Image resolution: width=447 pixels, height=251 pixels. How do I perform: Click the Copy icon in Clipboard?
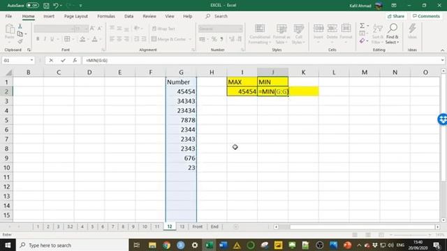click(x=20, y=34)
